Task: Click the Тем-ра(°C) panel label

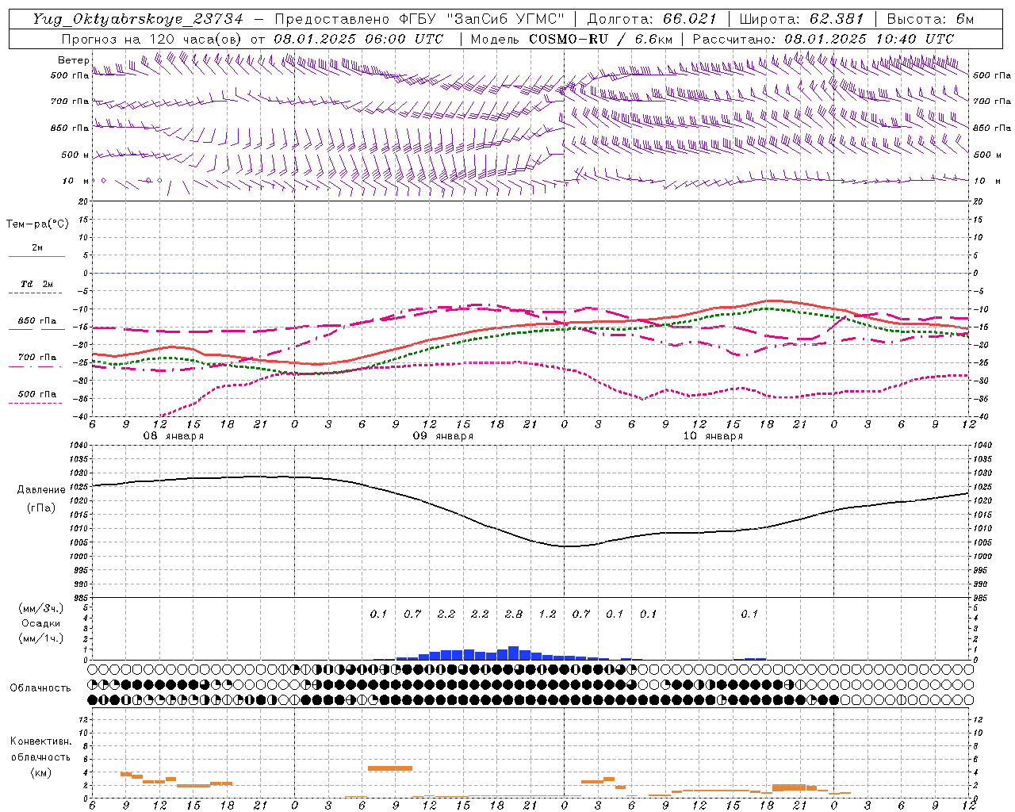Action: pyautogui.click(x=37, y=224)
